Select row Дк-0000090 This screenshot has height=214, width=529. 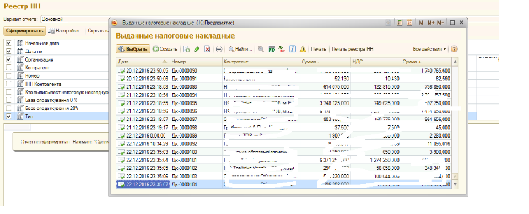point(284,71)
